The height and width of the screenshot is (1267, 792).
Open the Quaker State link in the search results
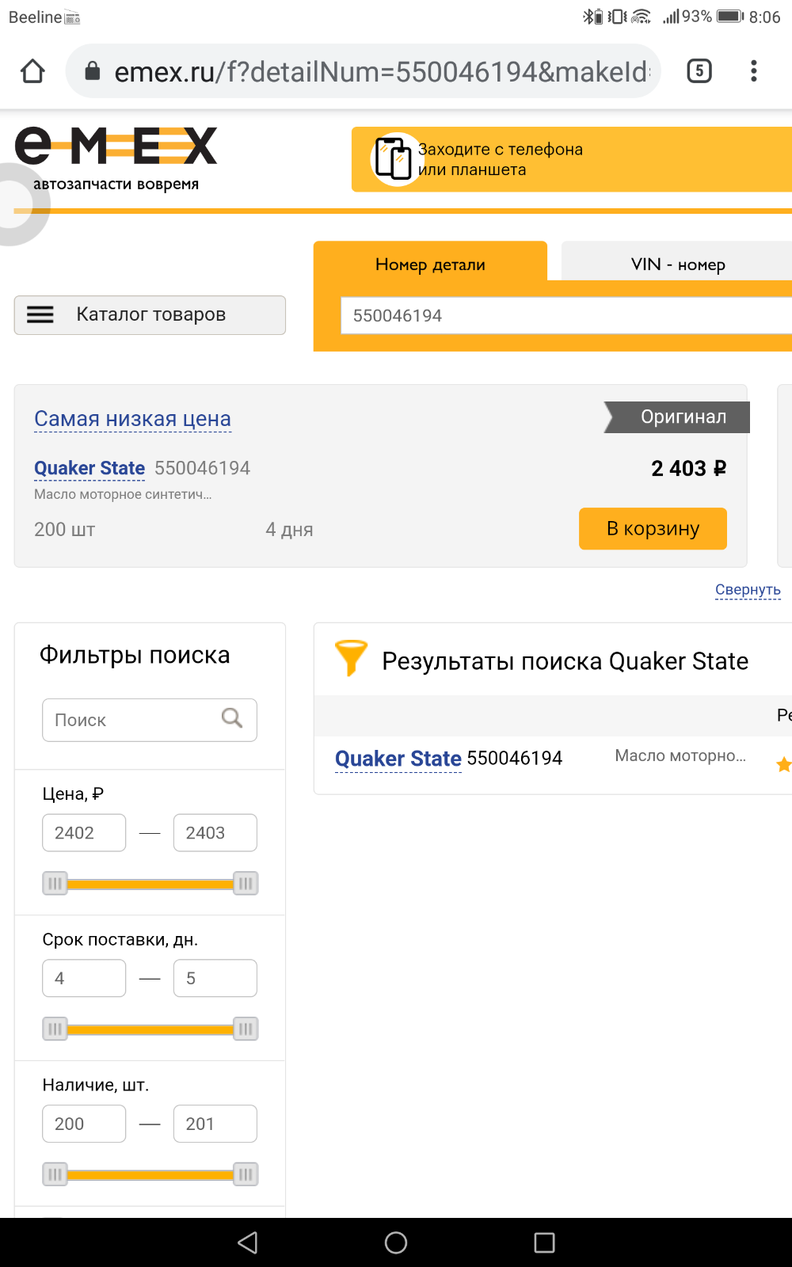point(398,759)
